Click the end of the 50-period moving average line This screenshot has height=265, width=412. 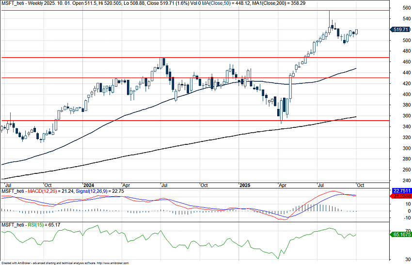pyautogui.click(x=356, y=68)
